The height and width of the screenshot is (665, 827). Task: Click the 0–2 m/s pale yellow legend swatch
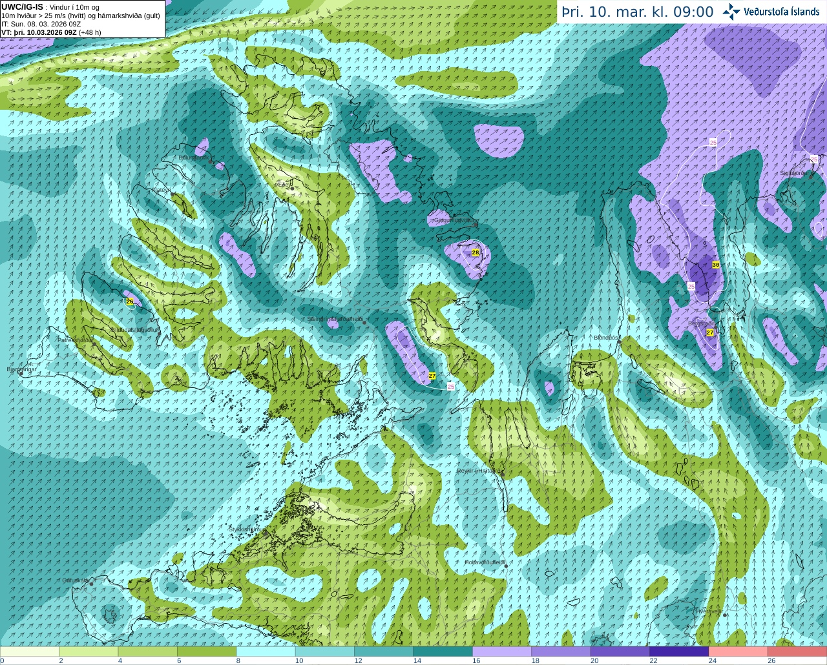click(x=30, y=651)
